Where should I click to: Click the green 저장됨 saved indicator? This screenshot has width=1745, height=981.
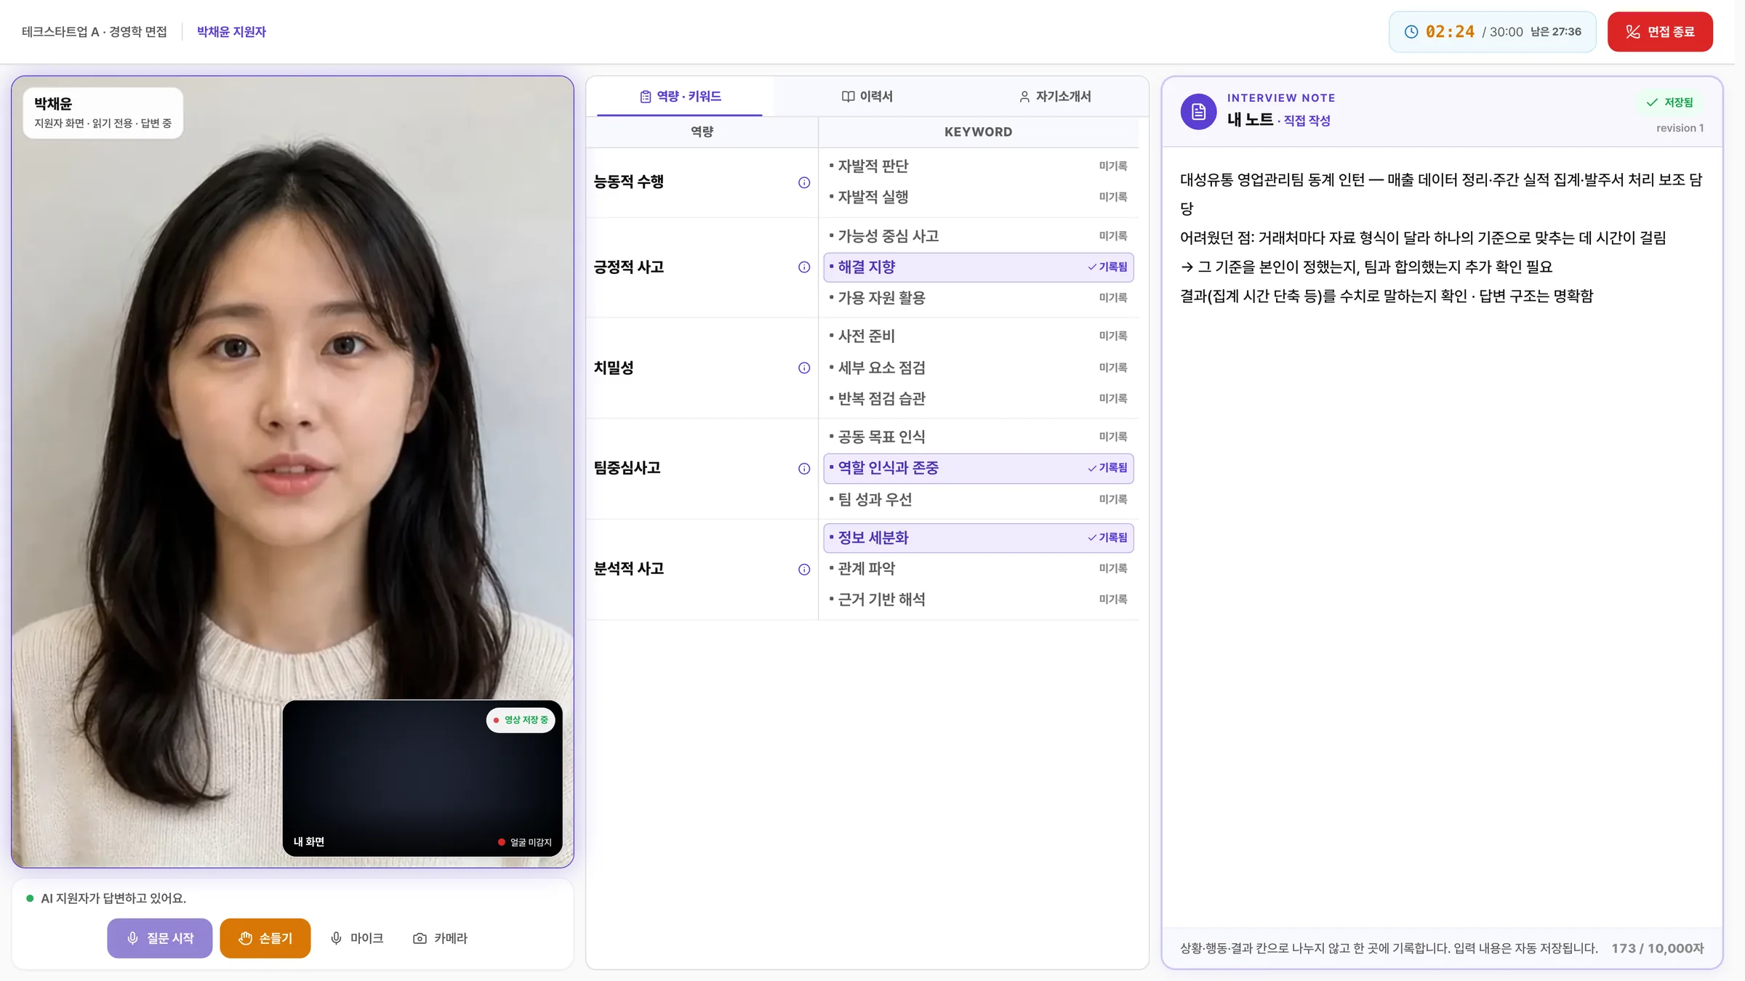click(1669, 102)
